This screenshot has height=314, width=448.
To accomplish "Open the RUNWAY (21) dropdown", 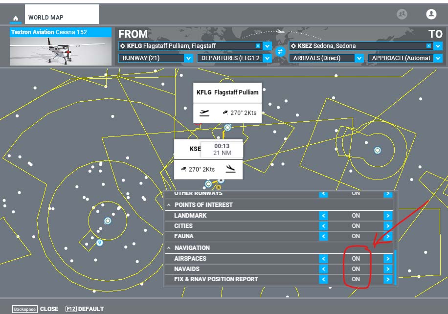I will [x=156, y=58].
